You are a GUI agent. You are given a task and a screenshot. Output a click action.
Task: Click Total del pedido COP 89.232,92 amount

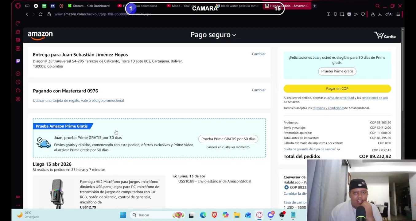pyautogui.click(x=375, y=156)
